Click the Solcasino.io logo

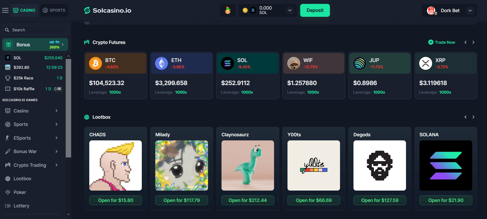[x=108, y=10]
